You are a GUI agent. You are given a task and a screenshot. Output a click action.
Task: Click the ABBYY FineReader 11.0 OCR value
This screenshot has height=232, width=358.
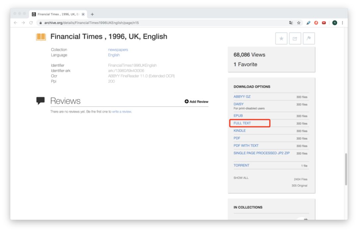[141, 76]
